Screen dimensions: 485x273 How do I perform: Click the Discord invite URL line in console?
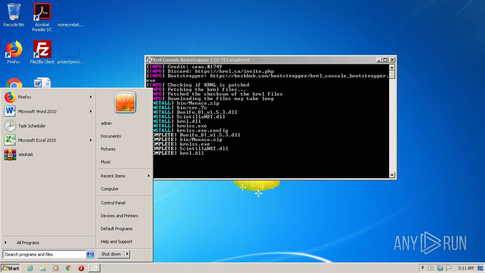point(210,71)
